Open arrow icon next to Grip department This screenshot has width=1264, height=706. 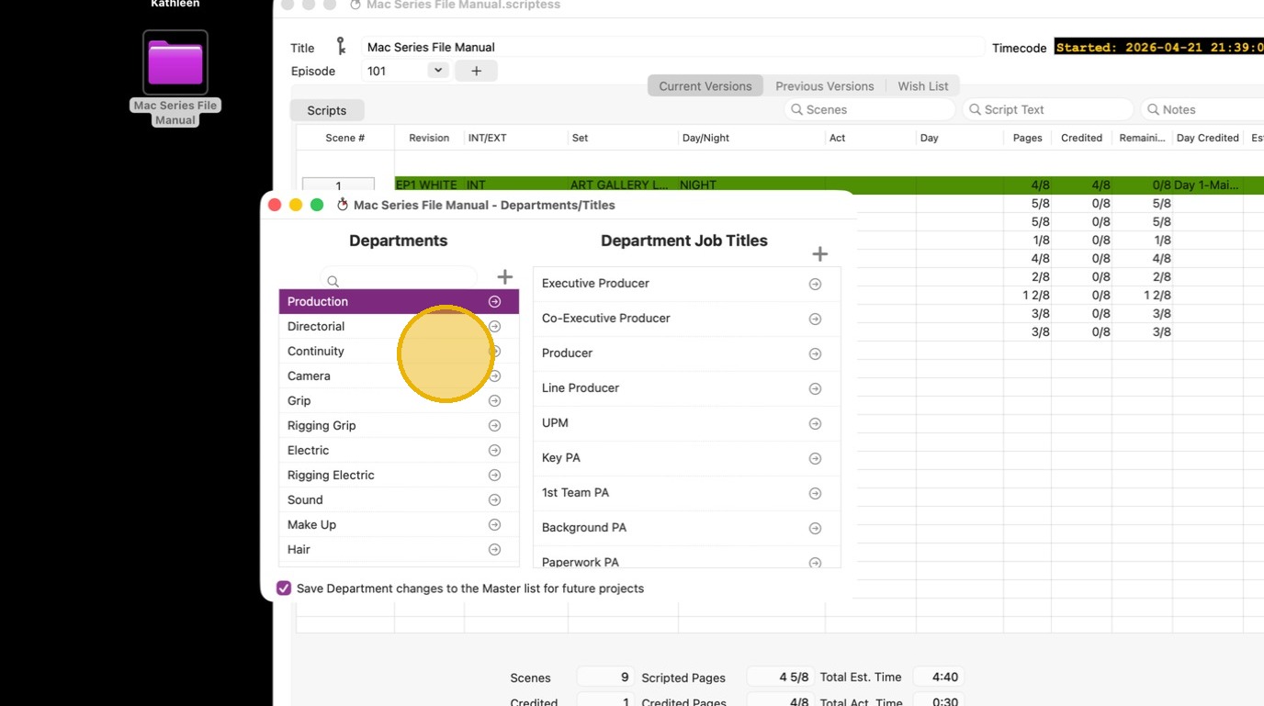[494, 401]
